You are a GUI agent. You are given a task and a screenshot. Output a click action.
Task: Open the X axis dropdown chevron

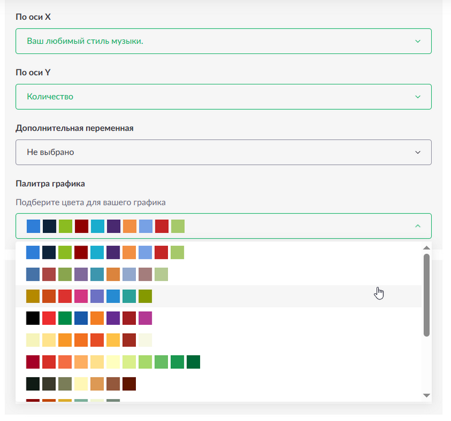click(418, 41)
